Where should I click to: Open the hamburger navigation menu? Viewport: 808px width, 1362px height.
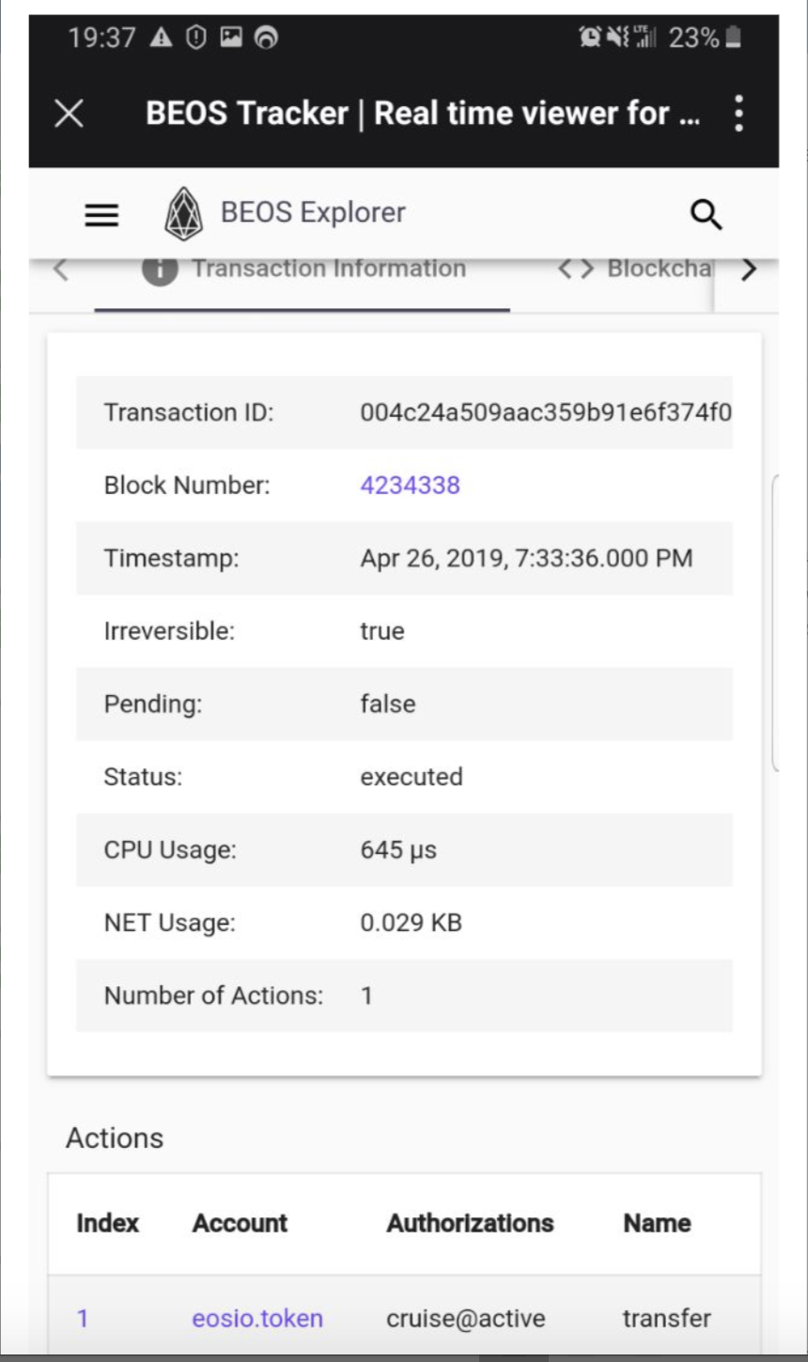pos(101,215)
